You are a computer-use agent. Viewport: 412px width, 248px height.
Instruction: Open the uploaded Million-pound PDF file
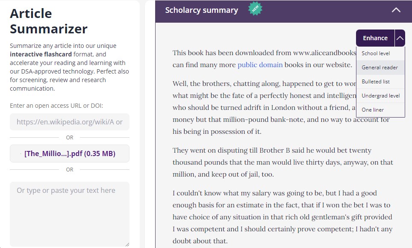tap(70, 154)
